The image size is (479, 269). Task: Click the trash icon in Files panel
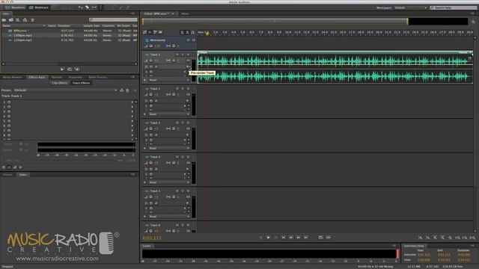(x=32, y=20)
